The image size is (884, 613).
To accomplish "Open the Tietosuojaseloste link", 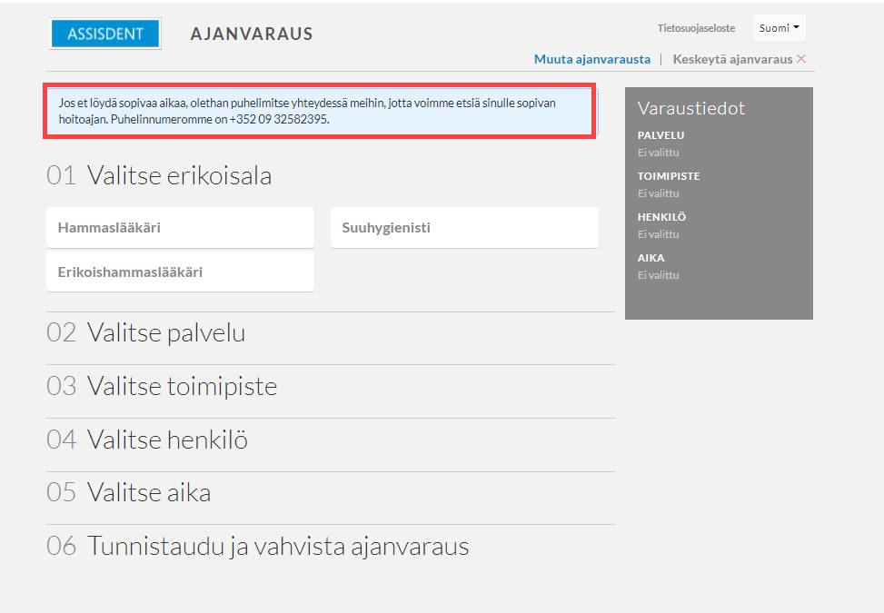I will tap(696, 28).
